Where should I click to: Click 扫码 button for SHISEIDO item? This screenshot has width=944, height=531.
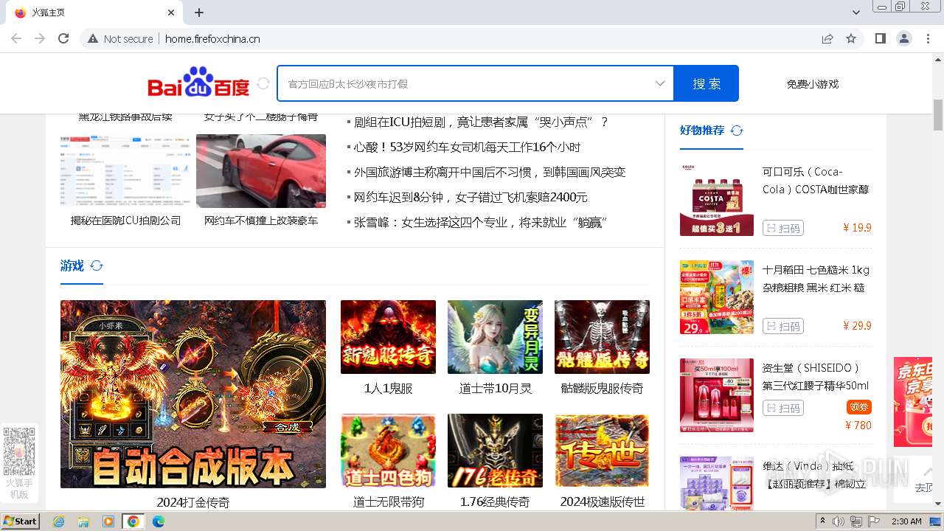click(x=783, y=408)
